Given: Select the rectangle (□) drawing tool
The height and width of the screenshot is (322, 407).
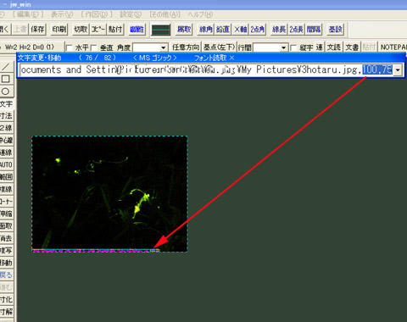Looking at the screenshot, I should point(6,79).
